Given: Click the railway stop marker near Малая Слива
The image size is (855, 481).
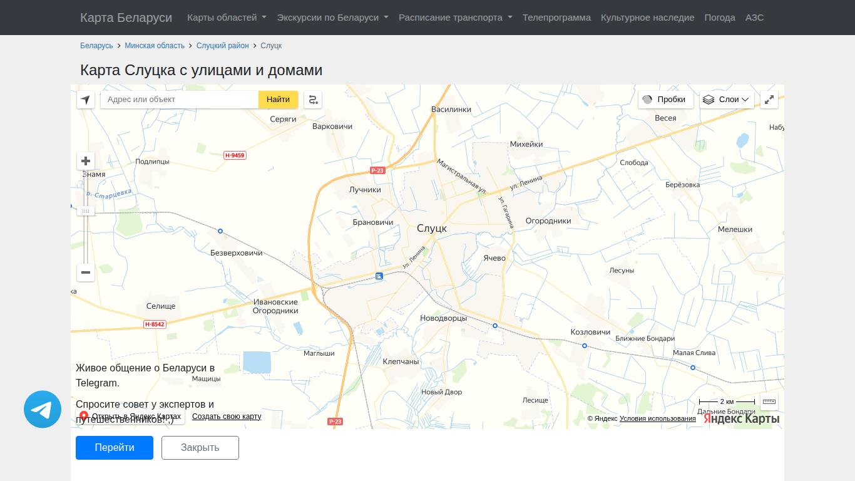Looking at the screenshot, I should 693,368.
